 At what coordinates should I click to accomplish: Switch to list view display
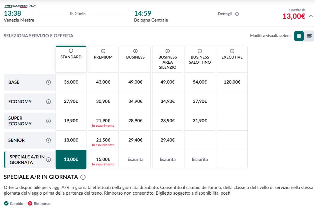(309, 36)
